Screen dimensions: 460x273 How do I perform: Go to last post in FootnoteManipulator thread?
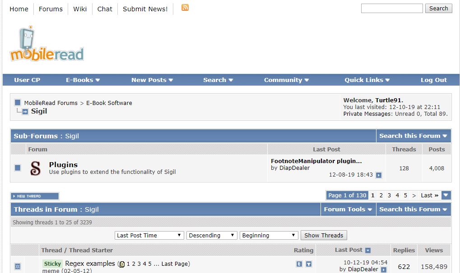(x=379, y=175)
